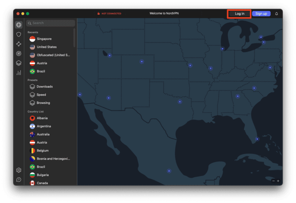This screenshot has height=203, width=296.
Task: Open the help question mark icon
Action: [x=18, y=180]
